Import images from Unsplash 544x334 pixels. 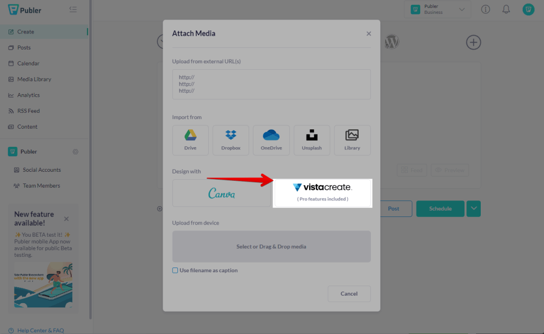pyautogui.click(x=311, y=140)
